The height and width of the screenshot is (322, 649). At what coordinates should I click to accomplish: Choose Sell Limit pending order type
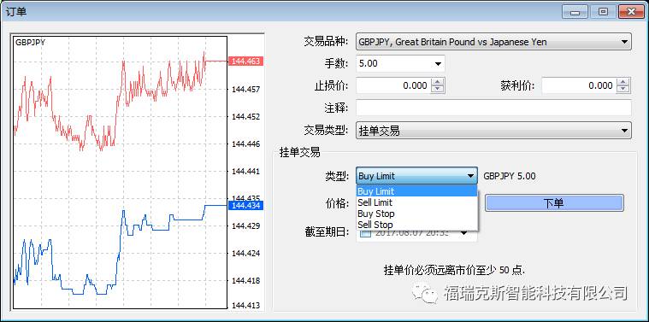(x=416, y=202)
